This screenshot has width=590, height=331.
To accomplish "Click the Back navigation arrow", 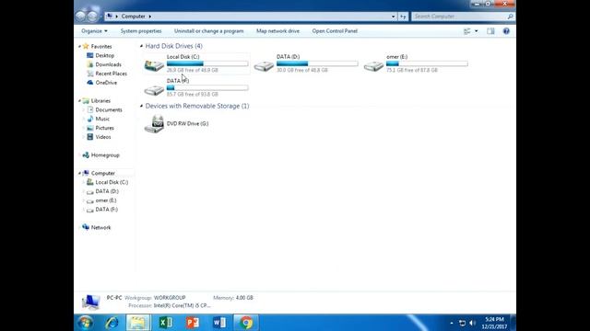I will click(80, 17).
